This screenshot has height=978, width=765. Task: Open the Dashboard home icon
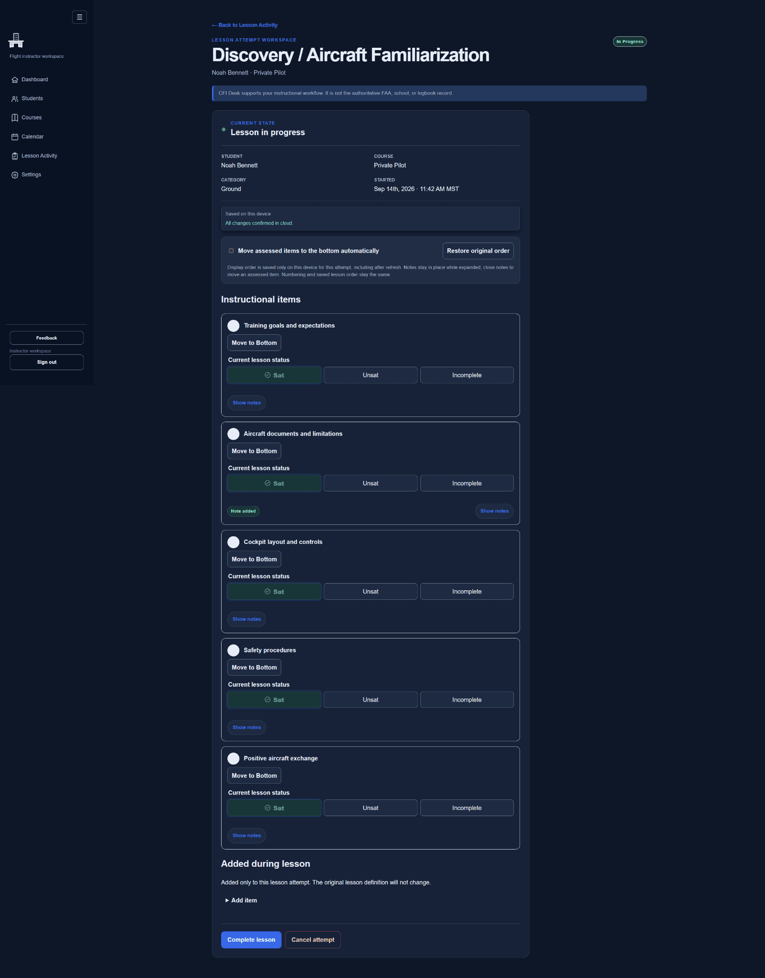tap(15, 80)
